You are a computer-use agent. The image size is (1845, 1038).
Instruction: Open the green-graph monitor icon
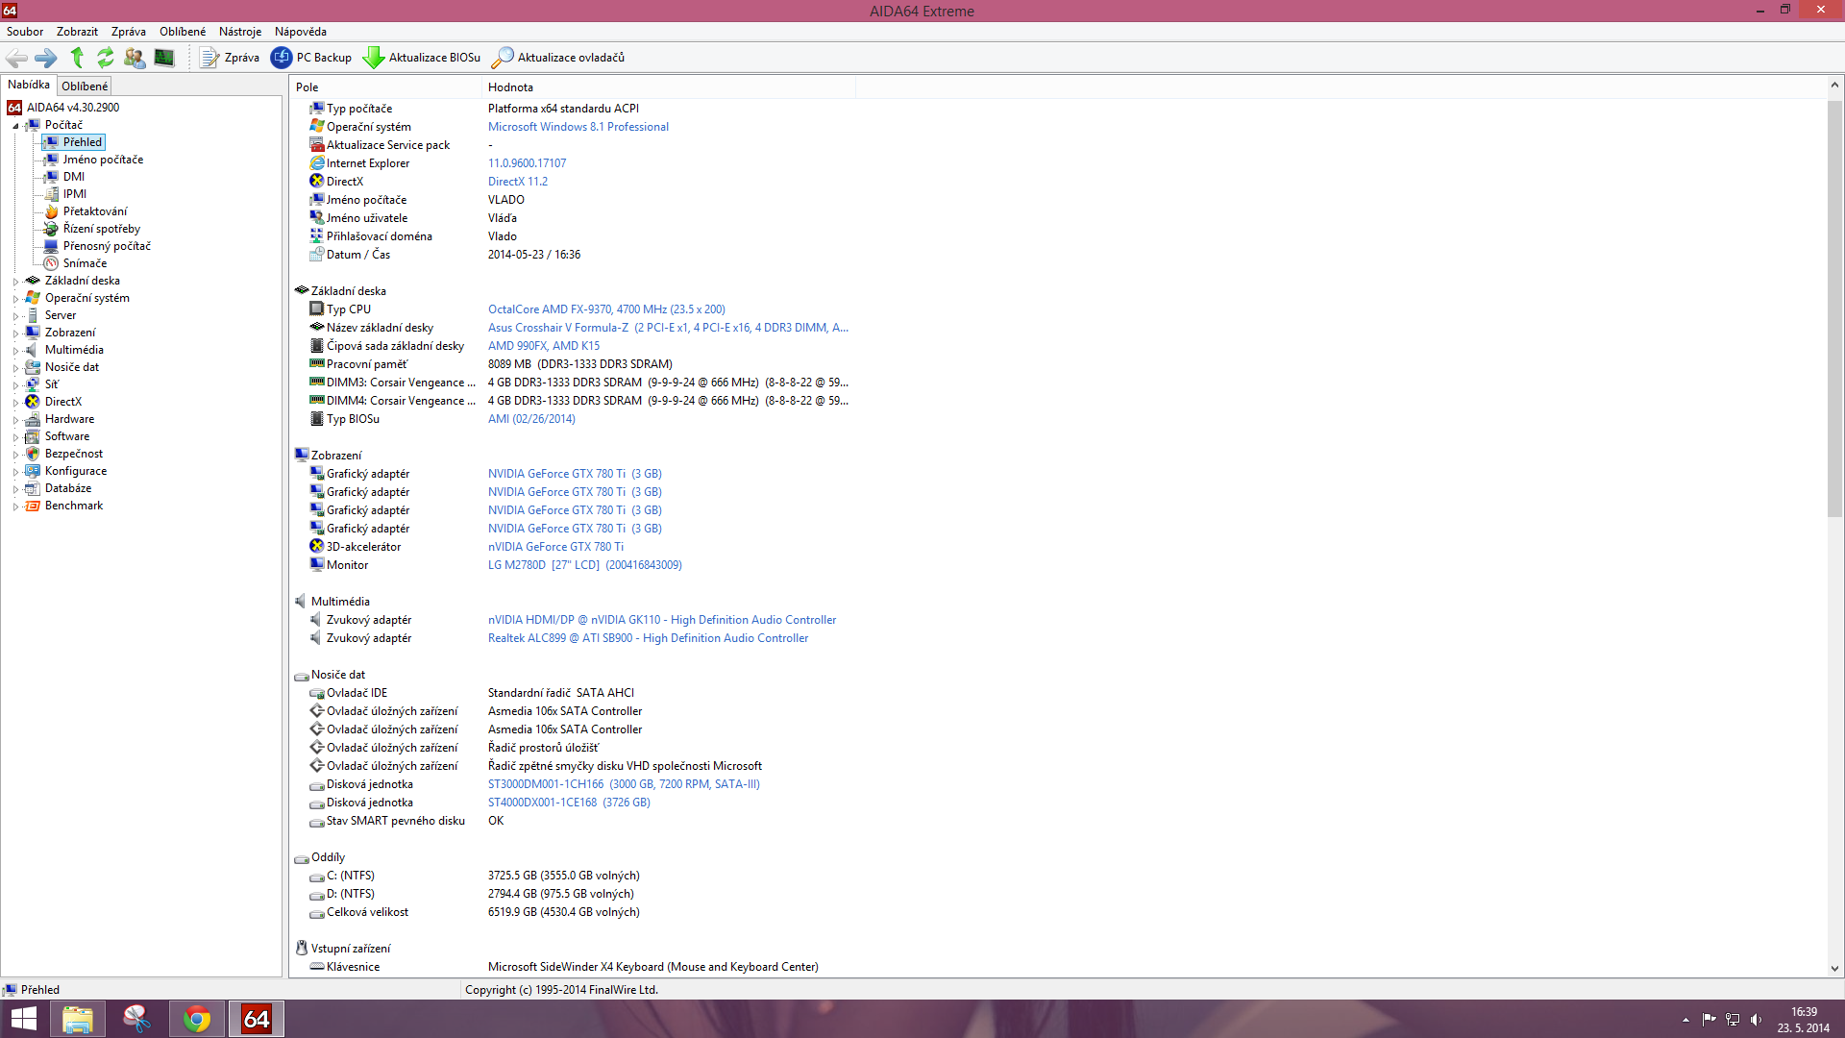coord(164,58)
